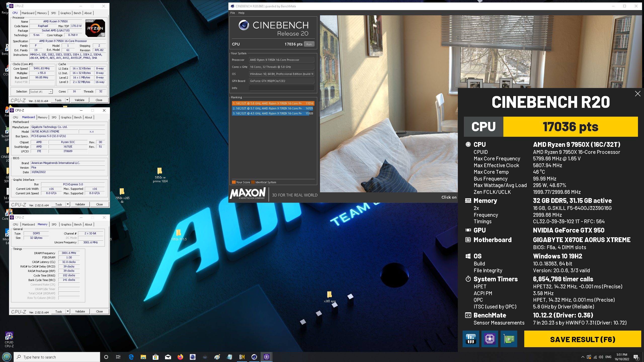Switch to Mainboard tab in top CPU-Z window
The height and width of the screenshot is (362, 644).
pyautogui.click(x=28, y=13)
